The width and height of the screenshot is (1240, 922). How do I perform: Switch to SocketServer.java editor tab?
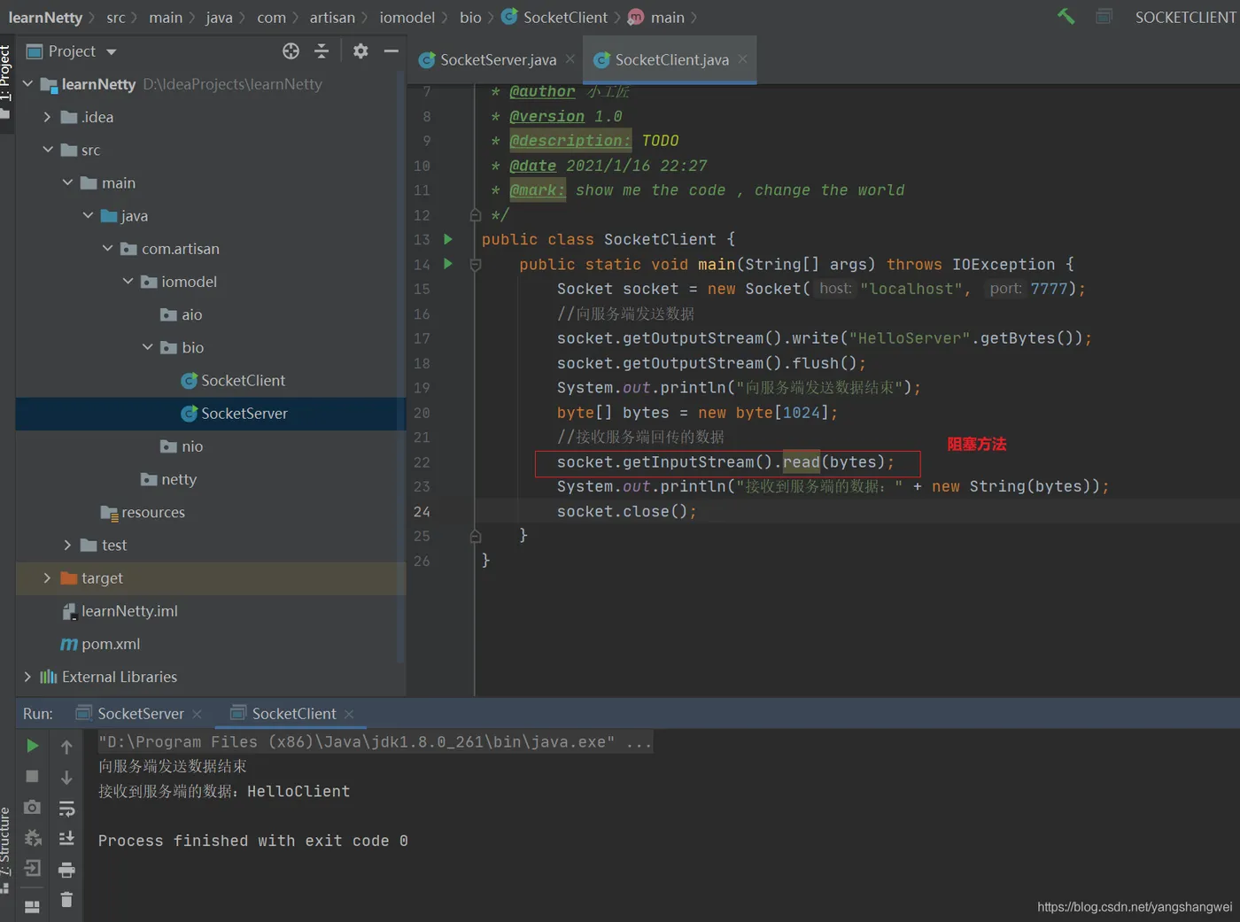point(497,60)
